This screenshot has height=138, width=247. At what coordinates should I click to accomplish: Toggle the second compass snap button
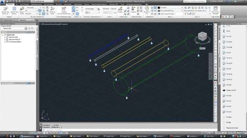pyautogui.click(x=73, y=11)
